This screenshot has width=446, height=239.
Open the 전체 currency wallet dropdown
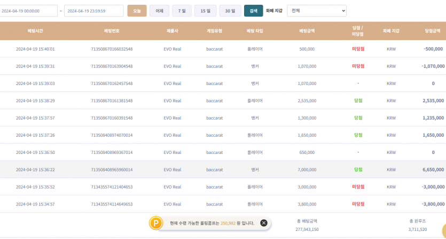[x=316, y=11]
